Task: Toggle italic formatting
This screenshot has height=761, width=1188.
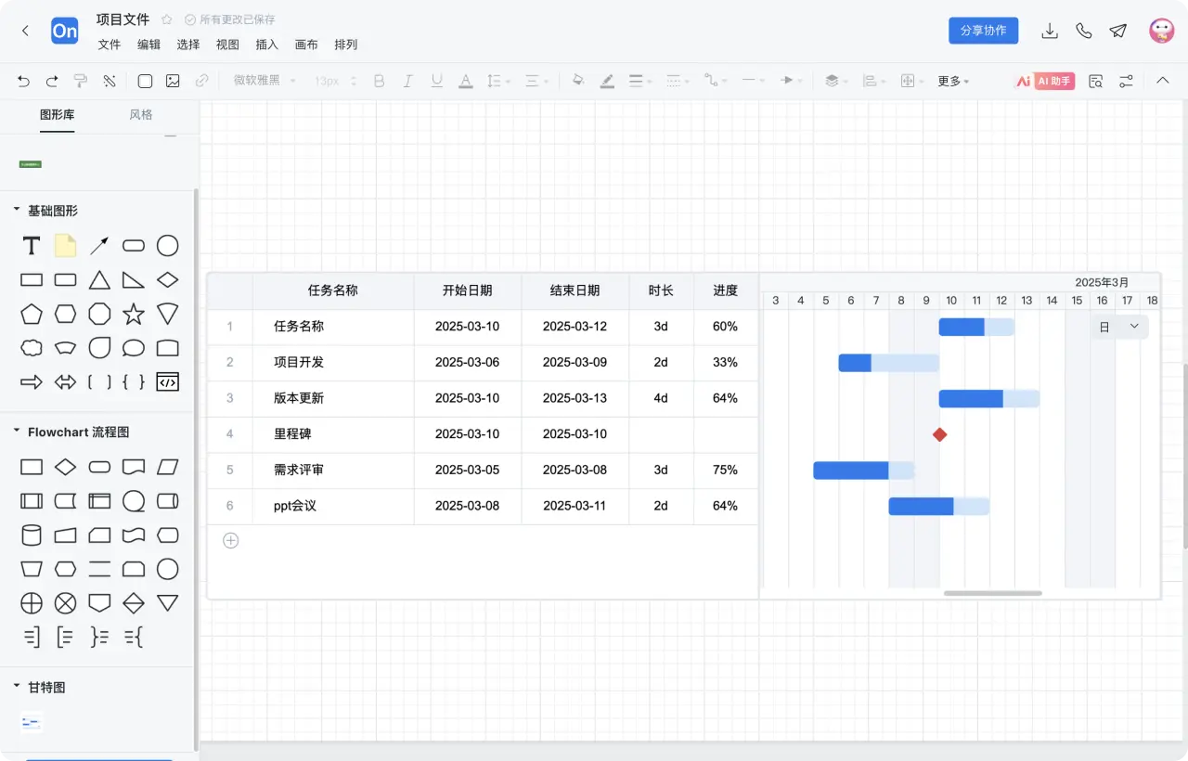Action: pos(407,81)
